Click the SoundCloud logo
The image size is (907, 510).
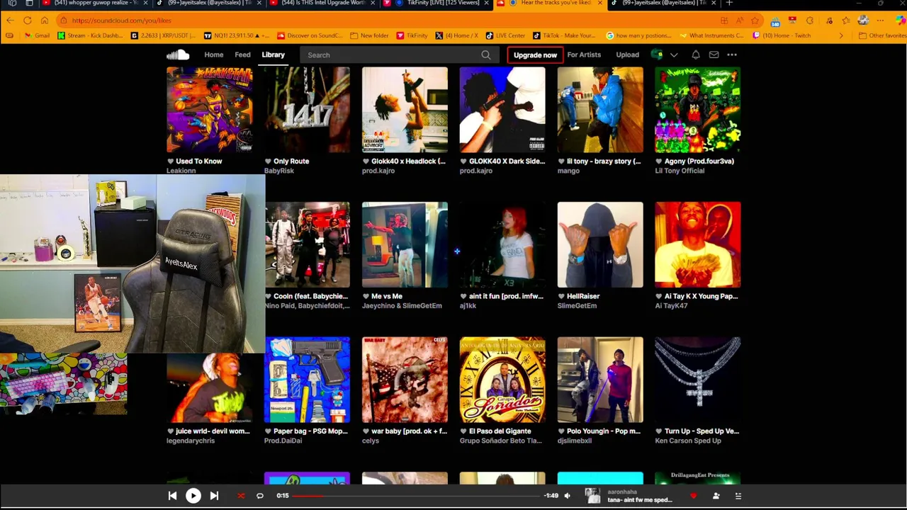(178, 55)
